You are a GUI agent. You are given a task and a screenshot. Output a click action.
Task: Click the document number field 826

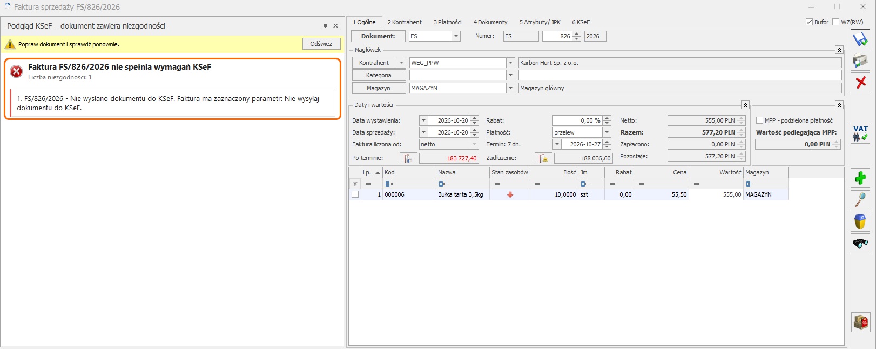(557, 36)
